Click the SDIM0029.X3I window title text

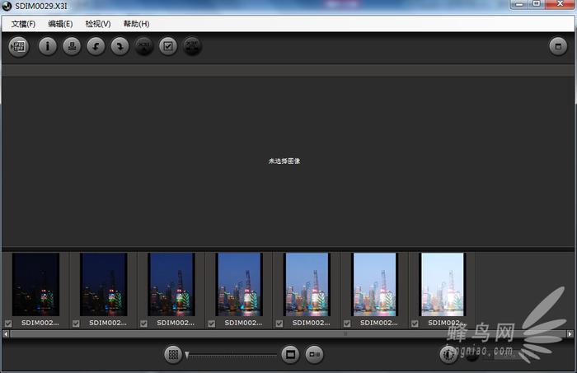(41, 6)
